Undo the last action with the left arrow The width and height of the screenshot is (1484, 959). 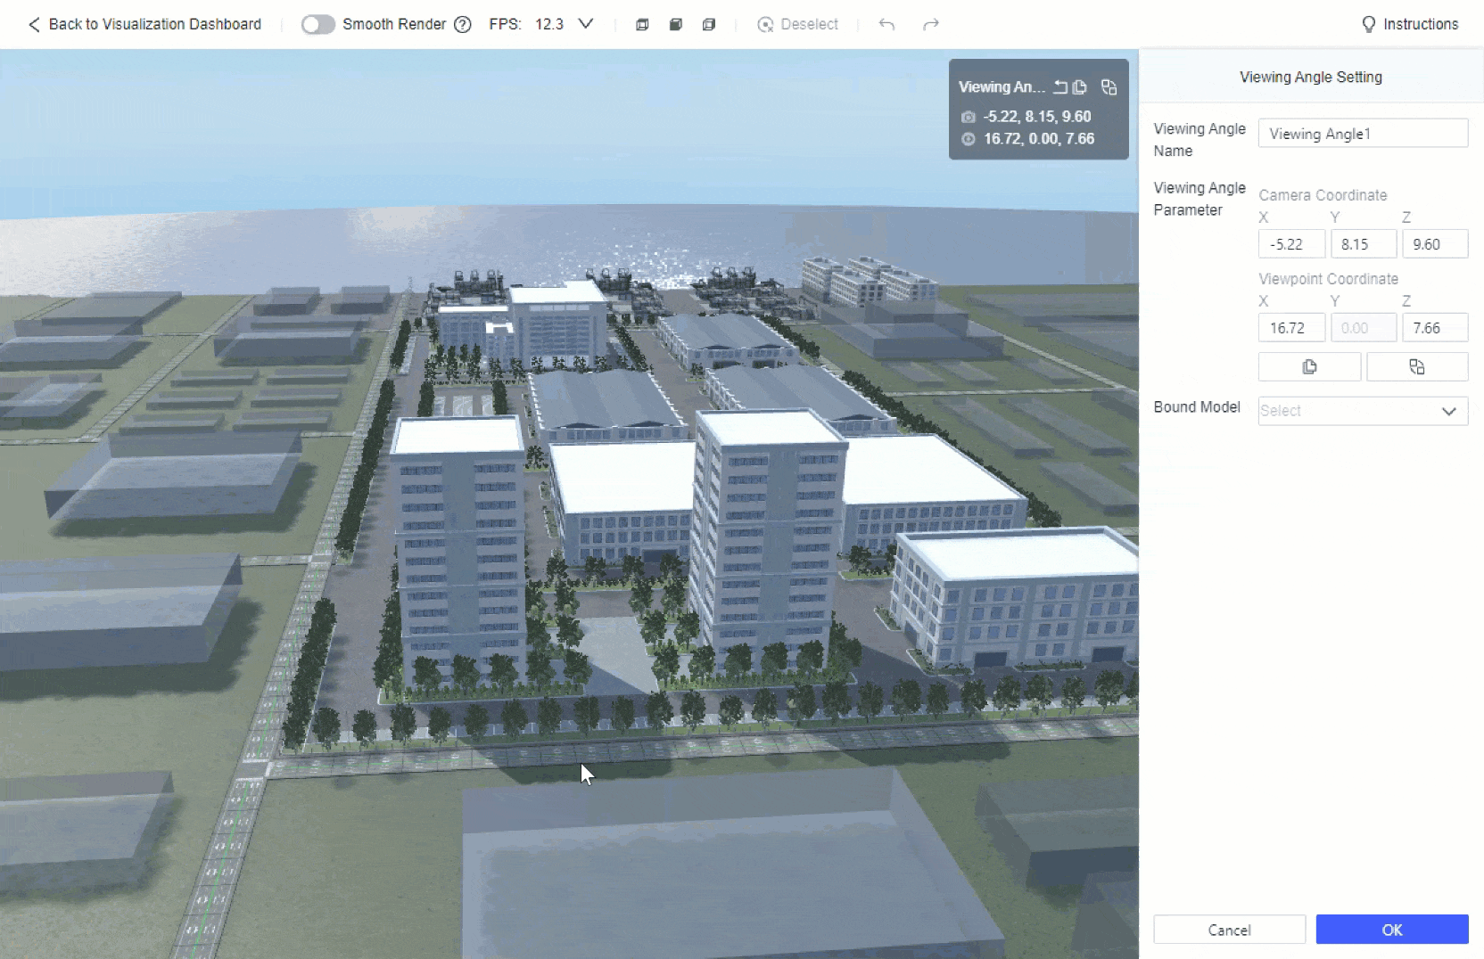[x=886, y=25]
